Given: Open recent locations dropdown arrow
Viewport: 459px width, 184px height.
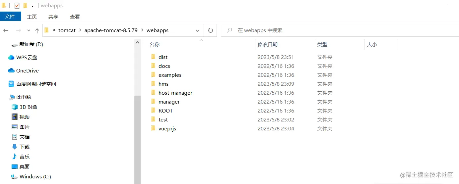Looking at the screenshot, I should coord(29,30).
